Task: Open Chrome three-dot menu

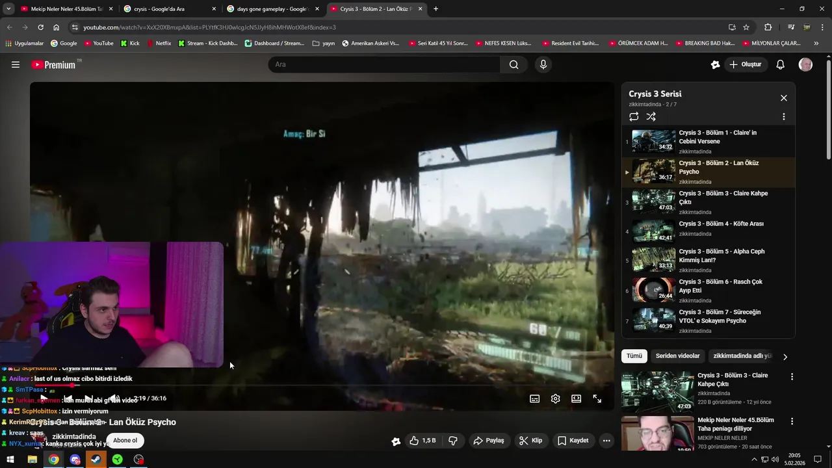Action: [822, 27]
